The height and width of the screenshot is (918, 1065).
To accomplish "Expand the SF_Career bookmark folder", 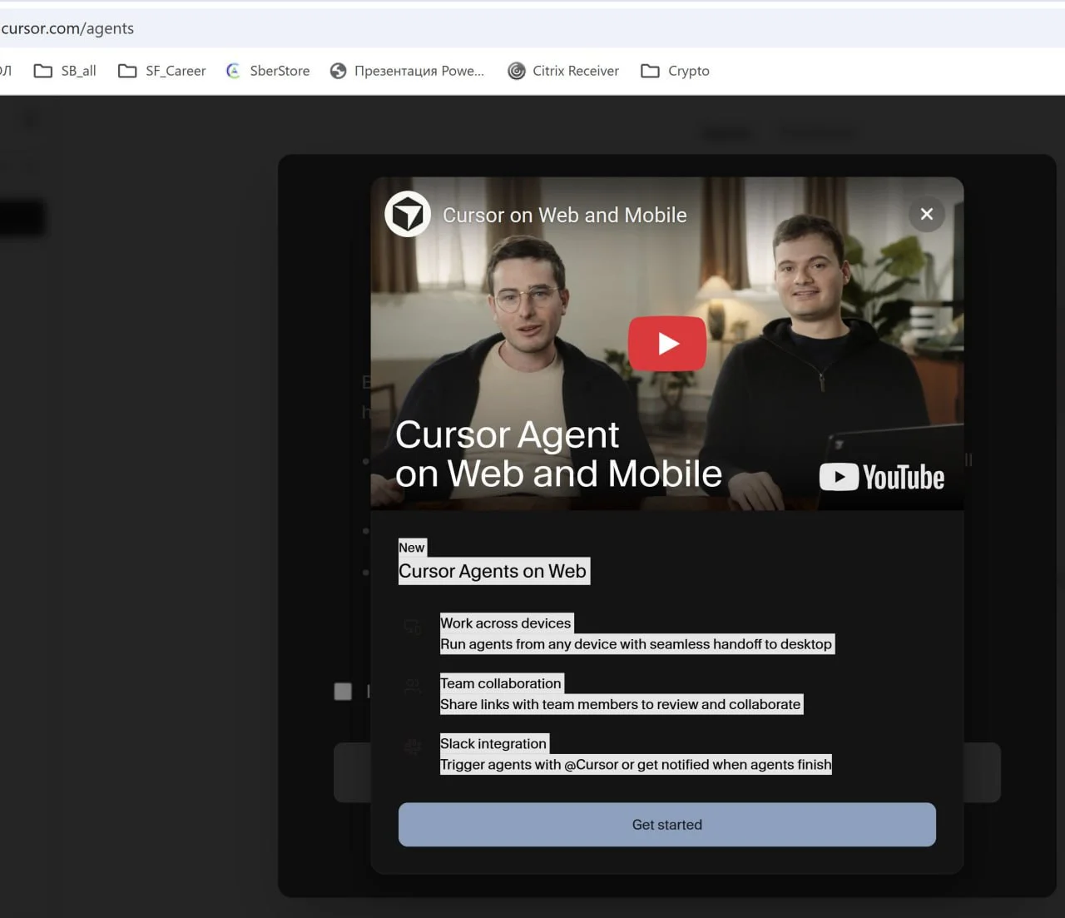I will [x=161, y=71].
